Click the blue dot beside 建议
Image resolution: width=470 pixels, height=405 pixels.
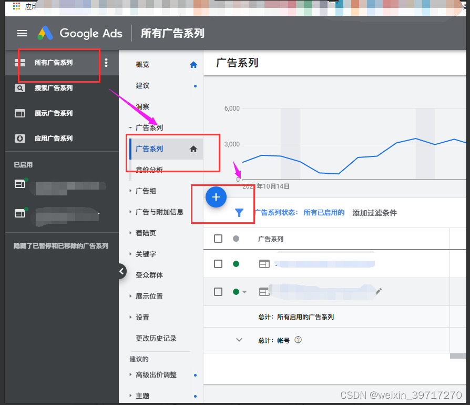(195, 86)
